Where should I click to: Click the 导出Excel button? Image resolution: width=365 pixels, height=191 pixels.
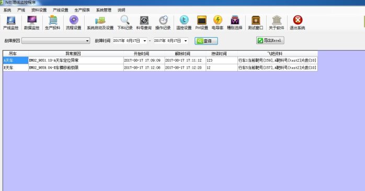pos(270,40)
